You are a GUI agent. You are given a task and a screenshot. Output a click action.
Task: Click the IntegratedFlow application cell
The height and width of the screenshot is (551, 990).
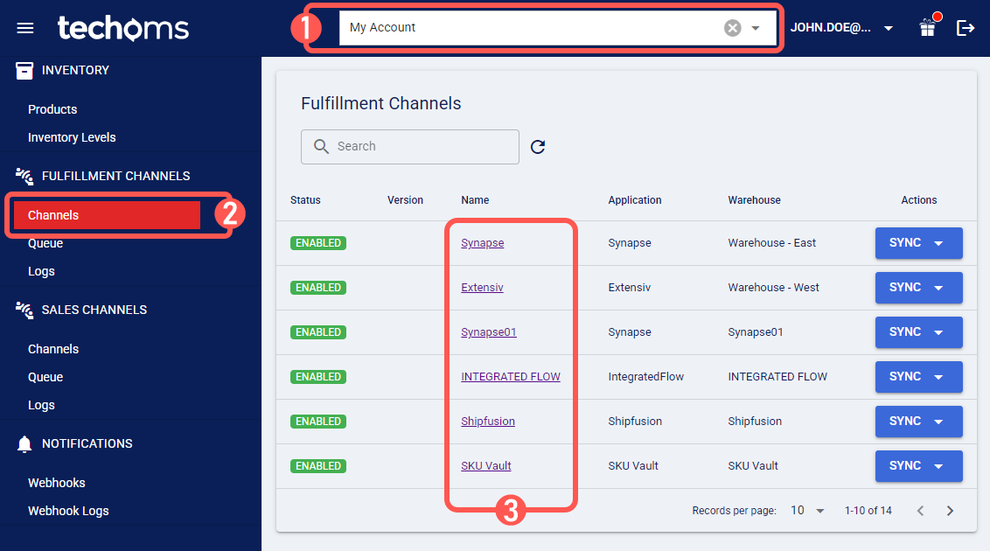click(646, 377)
